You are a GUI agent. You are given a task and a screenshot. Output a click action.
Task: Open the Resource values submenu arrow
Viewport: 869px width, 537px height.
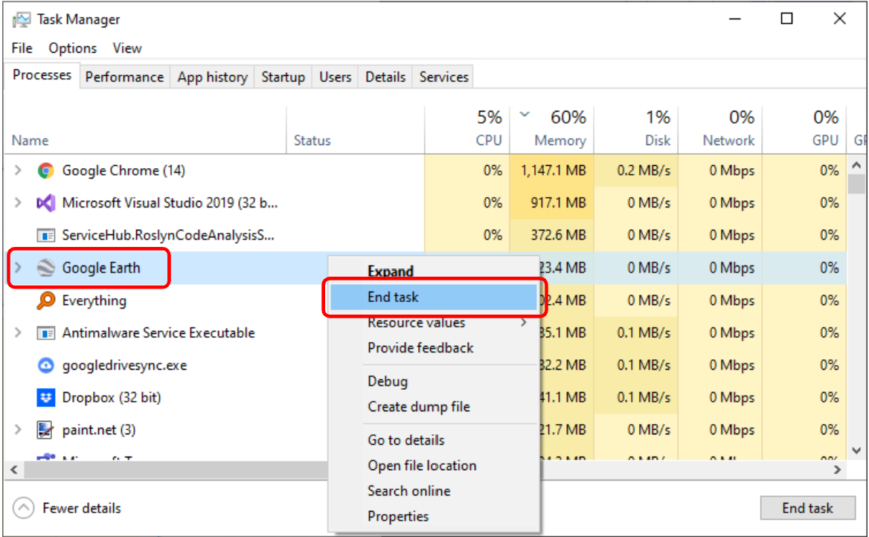point(524,323)
